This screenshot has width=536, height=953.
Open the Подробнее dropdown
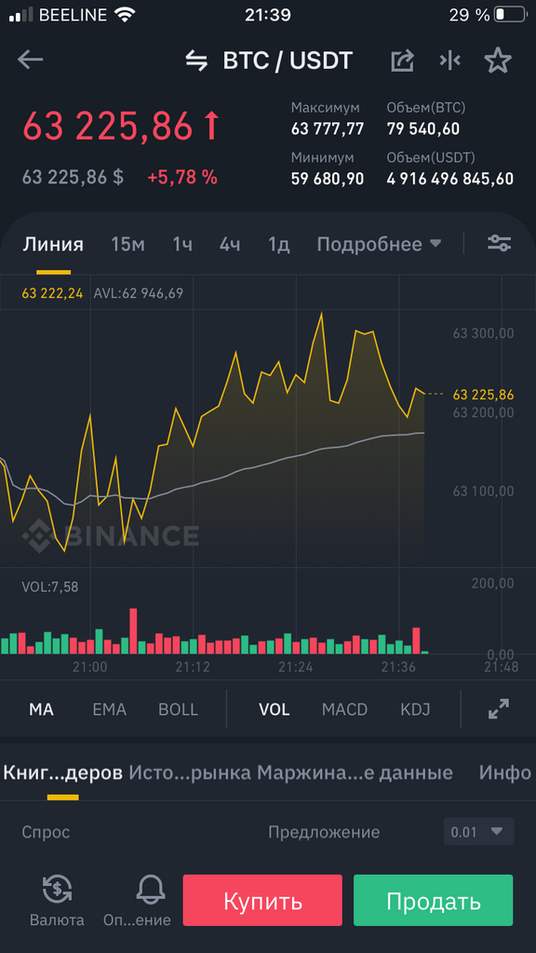(379, 245)
